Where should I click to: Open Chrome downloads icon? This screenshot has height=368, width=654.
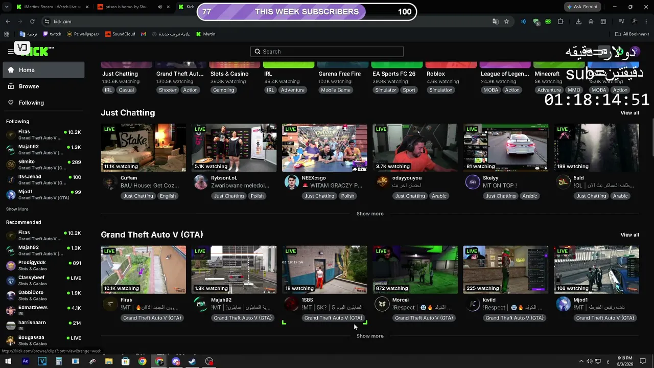578,21
